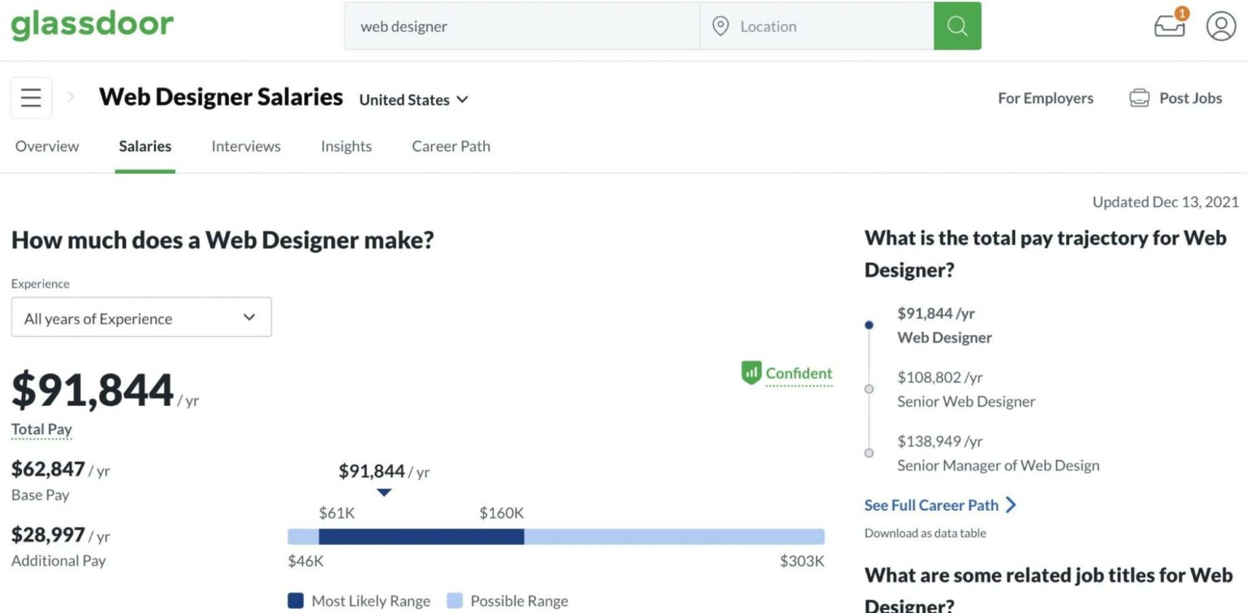
Task: Click the For Employers link
Action: [1045, 97]
